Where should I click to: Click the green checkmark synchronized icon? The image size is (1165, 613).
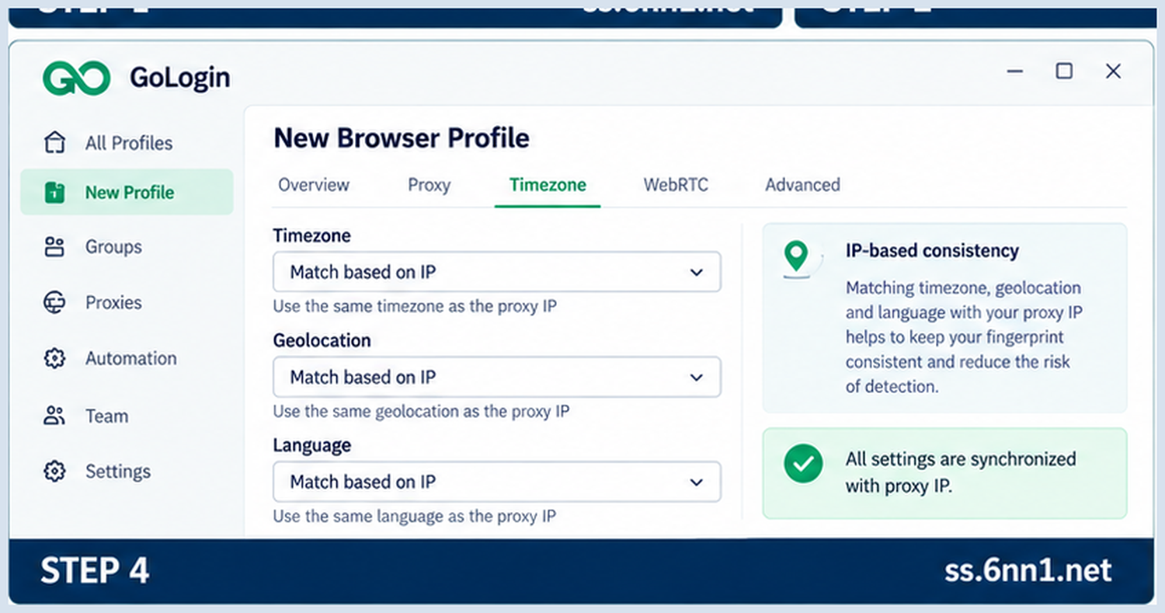tap(803, 464)
